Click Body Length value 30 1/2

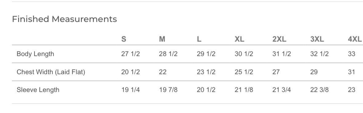(244, 54)
